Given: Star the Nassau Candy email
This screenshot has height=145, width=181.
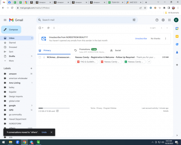Looking at the screenshot, I should point(44,57).
